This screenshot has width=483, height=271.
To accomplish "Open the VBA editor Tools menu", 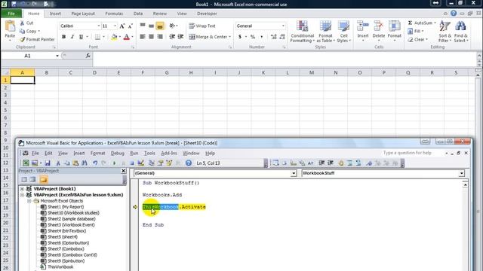I will click(149, 153).
